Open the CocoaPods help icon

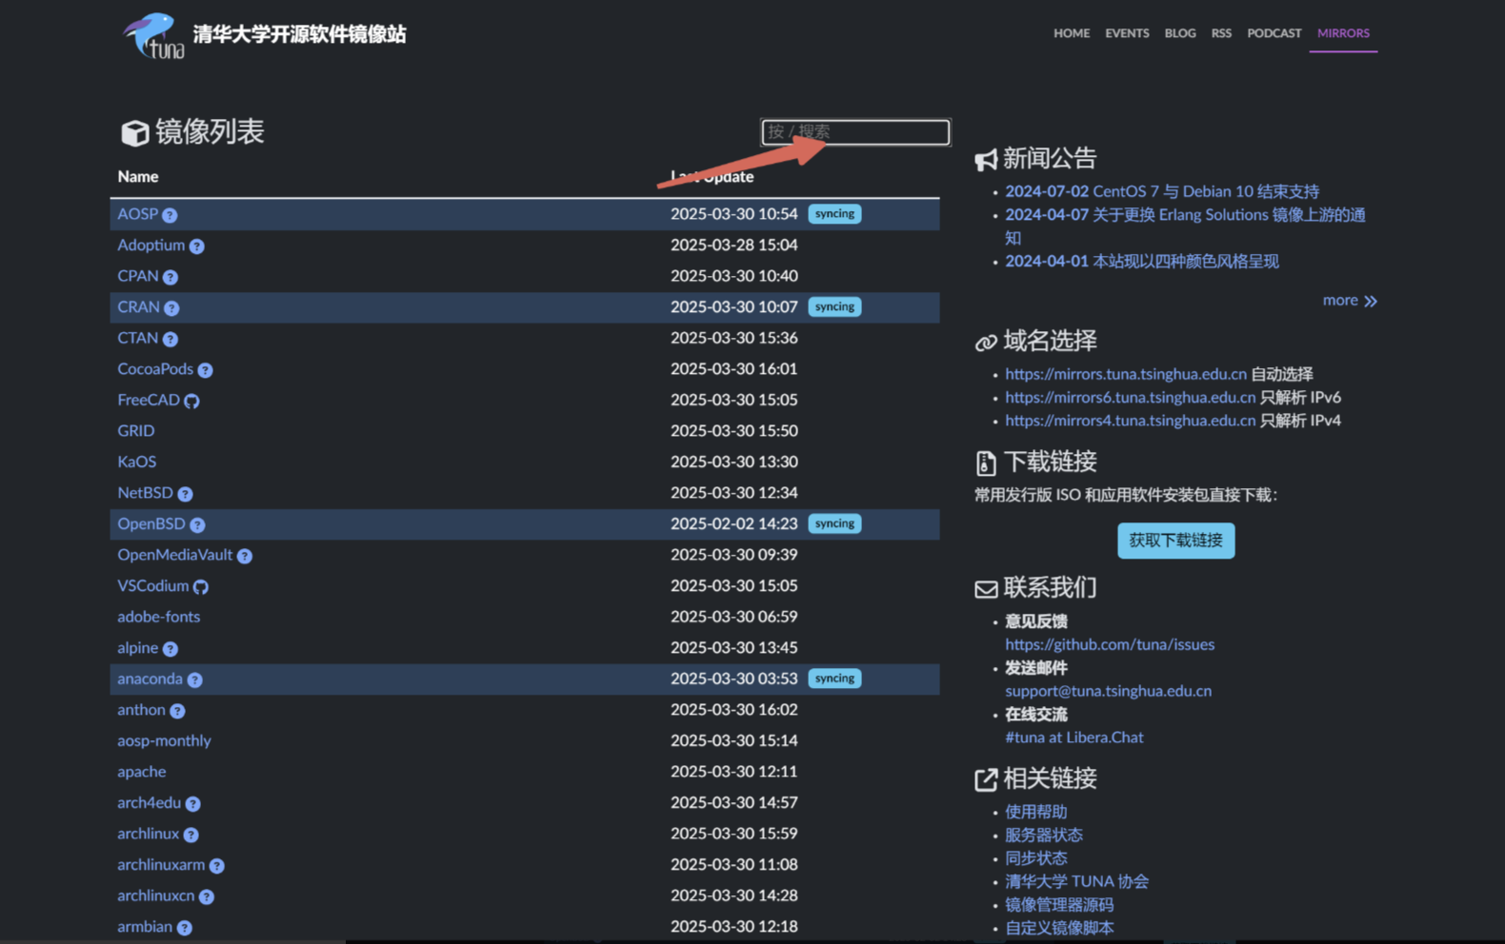205,370
